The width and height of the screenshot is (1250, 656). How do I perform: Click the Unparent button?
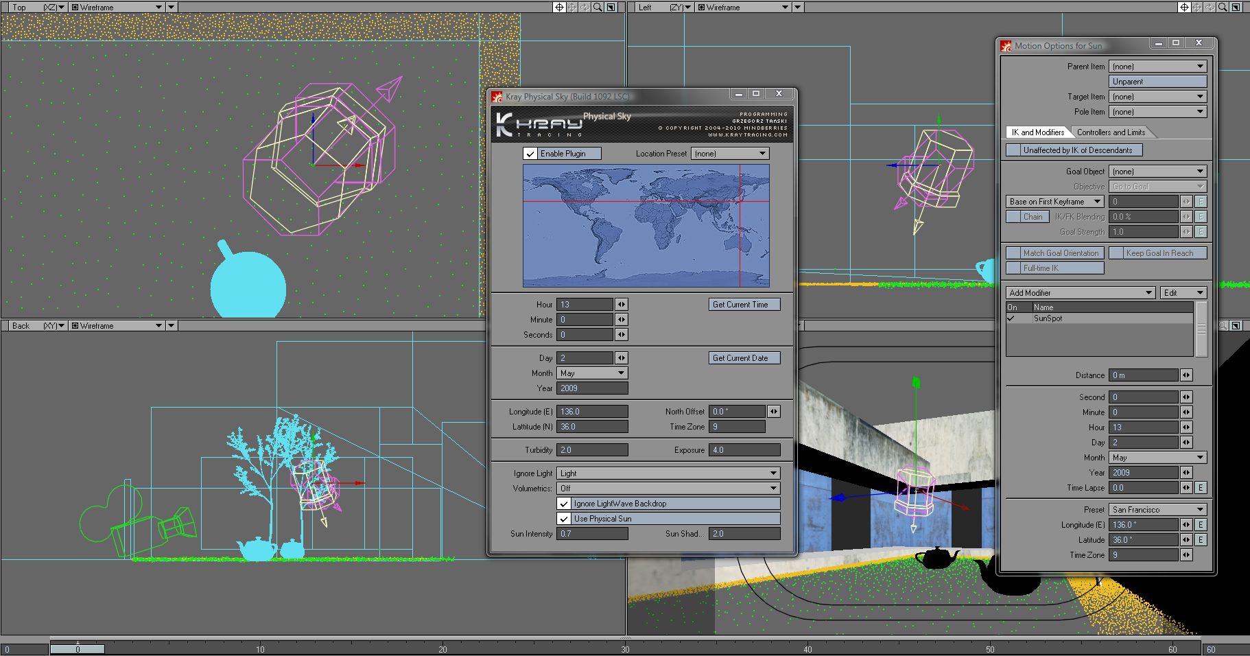[x=1157, y=82]
